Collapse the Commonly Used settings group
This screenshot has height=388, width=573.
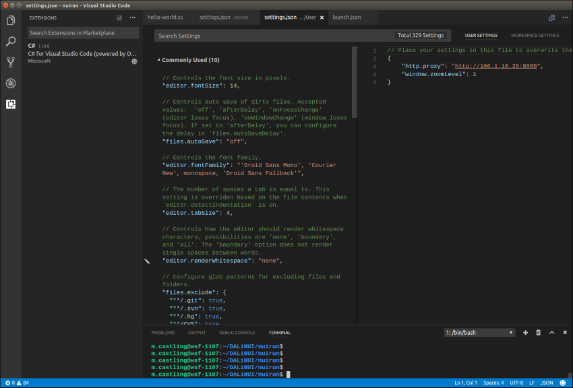158,60
